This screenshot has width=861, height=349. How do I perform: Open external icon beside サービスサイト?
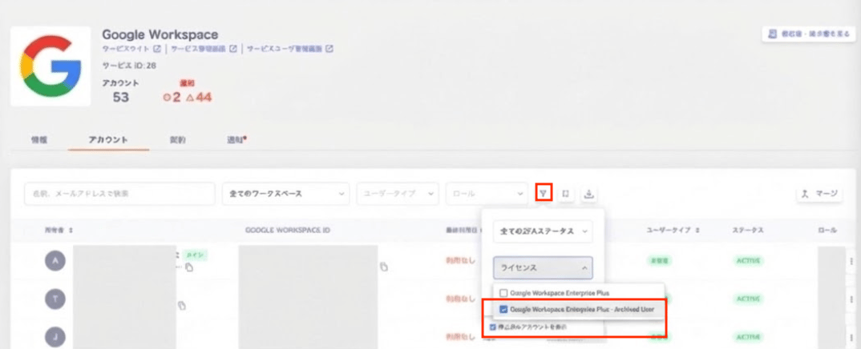click(157, 49)
